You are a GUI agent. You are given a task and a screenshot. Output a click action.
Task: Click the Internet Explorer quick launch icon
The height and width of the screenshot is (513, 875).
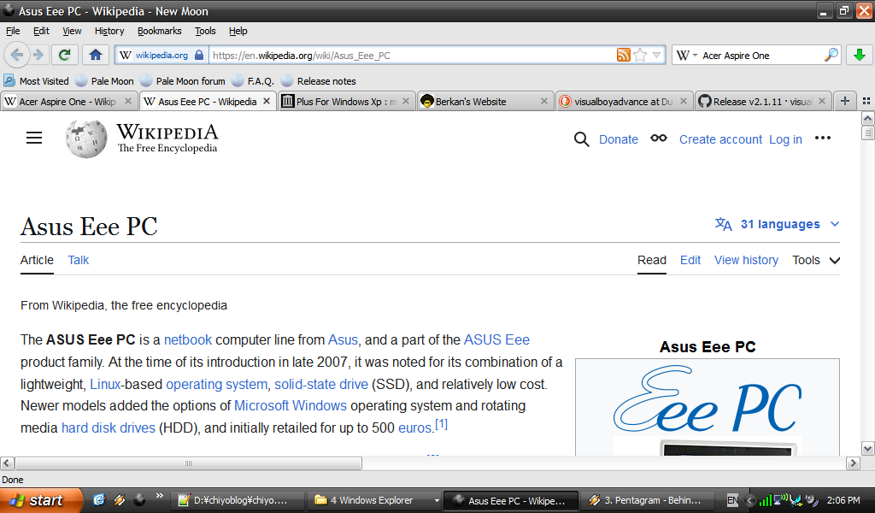coord(99,499)
